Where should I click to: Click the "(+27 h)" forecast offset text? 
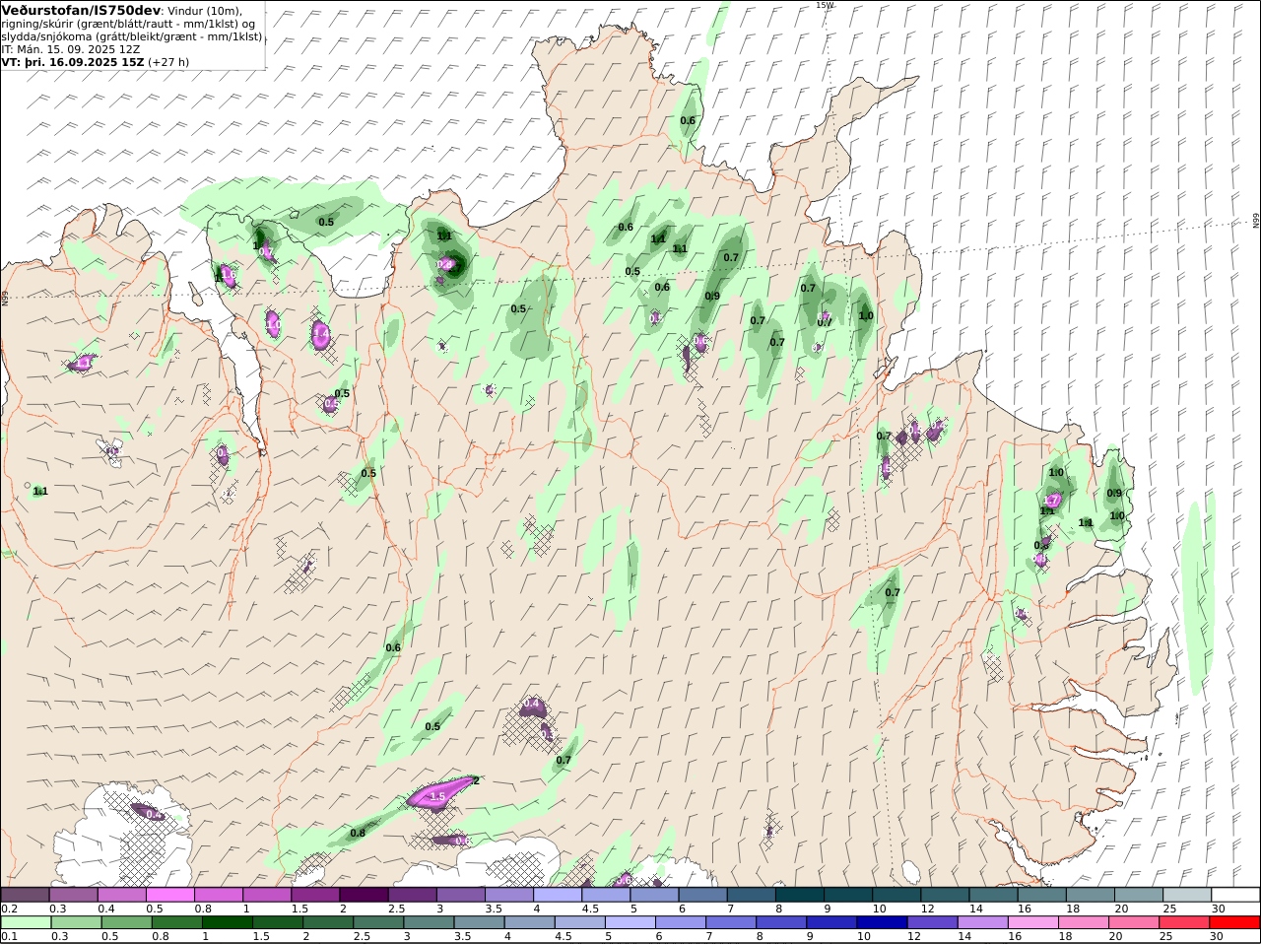point(168,61)
